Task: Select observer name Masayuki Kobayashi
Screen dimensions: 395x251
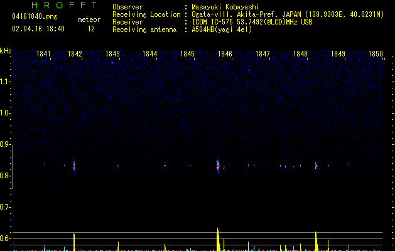Action: coord(225,7)
